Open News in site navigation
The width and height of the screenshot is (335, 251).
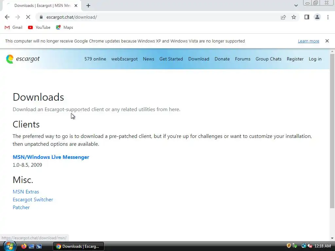[149, 59]
